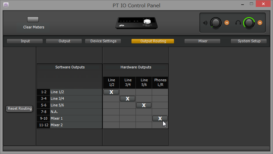
Task: Click the headphone volume knob
Action: point(249,23)
